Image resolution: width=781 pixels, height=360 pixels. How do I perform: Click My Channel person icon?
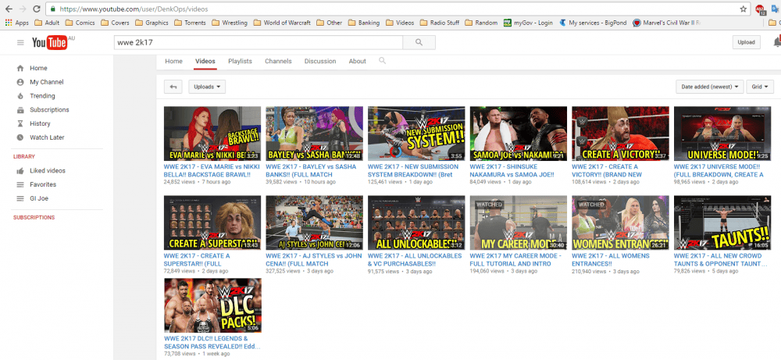[x=20, y=82]
